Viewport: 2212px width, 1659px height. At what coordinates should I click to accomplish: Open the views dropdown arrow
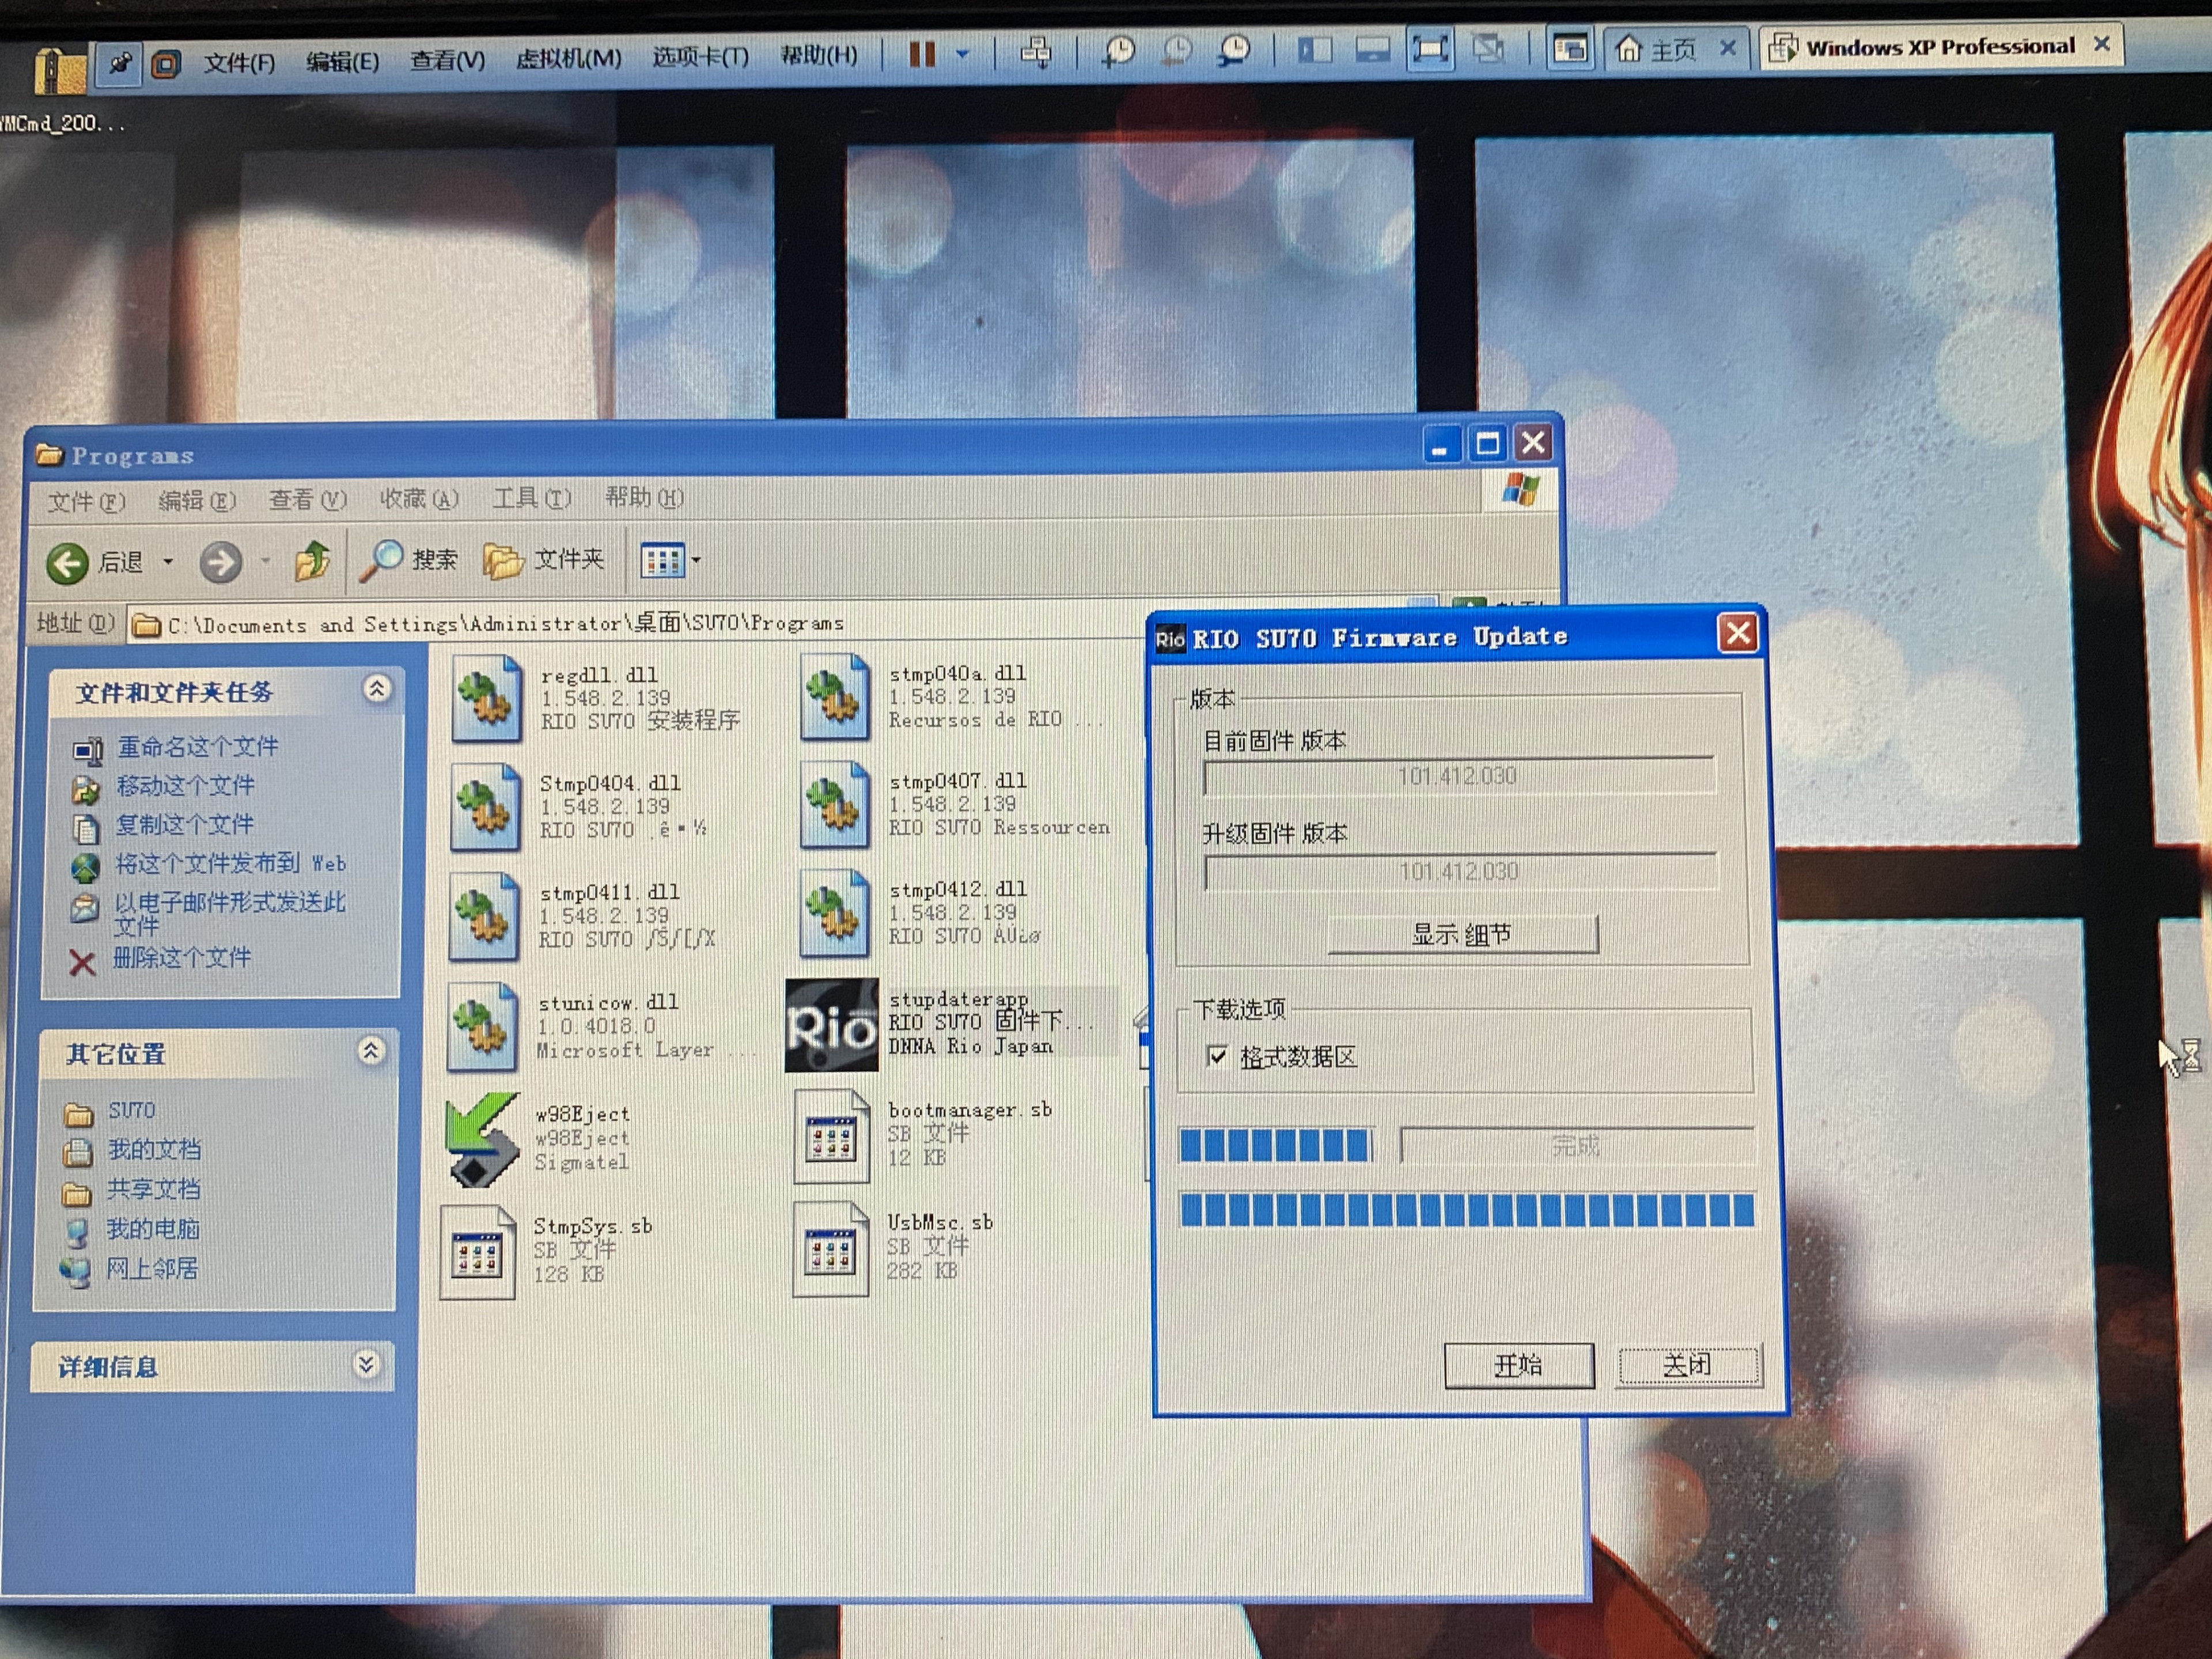click(x=696, y=560)
